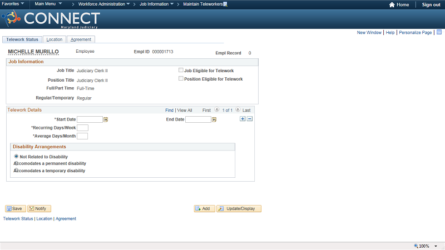Click the Average Days/Month field

click(x=82, y=136)
